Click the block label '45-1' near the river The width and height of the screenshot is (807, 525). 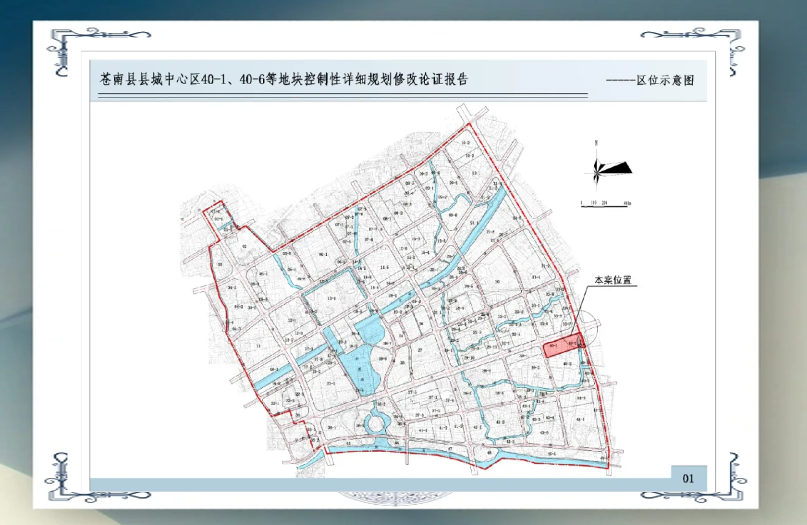click(x=551, y=454)
